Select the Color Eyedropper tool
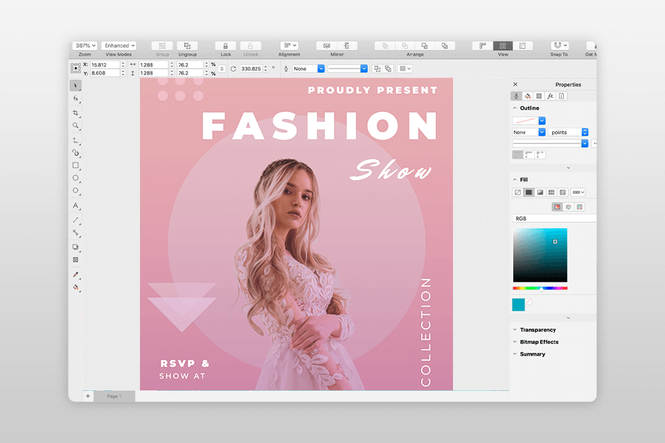This screenshot has width=665, height=443. tap(77, 273)
